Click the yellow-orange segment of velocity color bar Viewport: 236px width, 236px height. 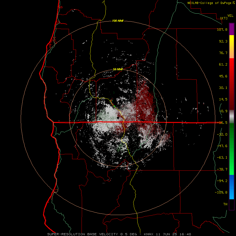tap(232, 47)
